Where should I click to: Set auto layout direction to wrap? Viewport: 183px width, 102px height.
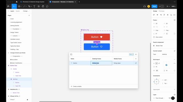point(159,63)
